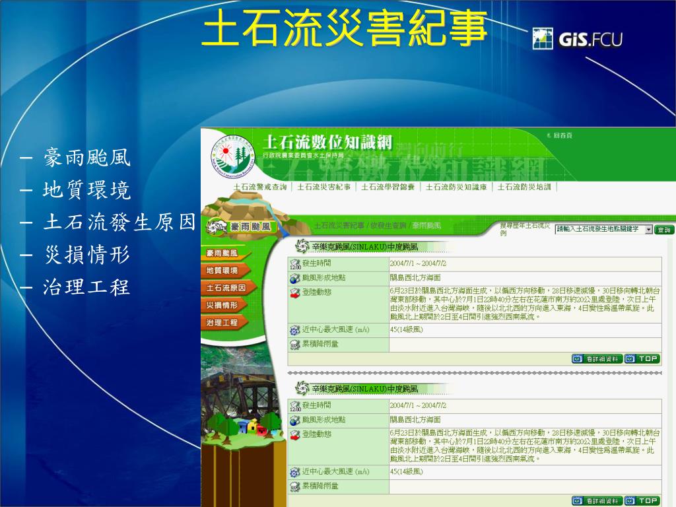676x507 pixels.
Task: Click the TOP button in the first typhoon record
Action: [642, 358]
